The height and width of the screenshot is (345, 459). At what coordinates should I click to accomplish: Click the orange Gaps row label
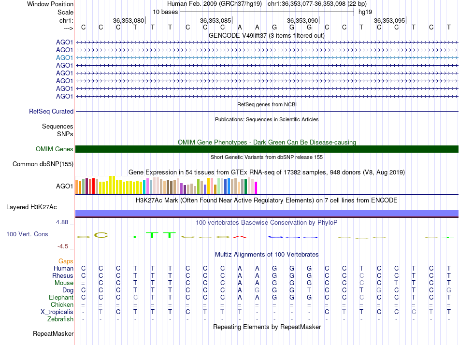coord(66,261)
